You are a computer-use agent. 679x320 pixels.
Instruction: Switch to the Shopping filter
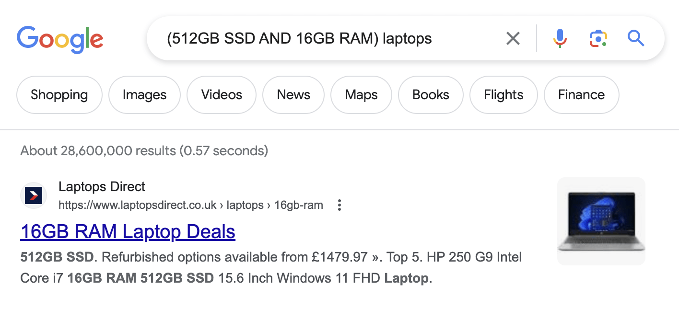[59, 95]
